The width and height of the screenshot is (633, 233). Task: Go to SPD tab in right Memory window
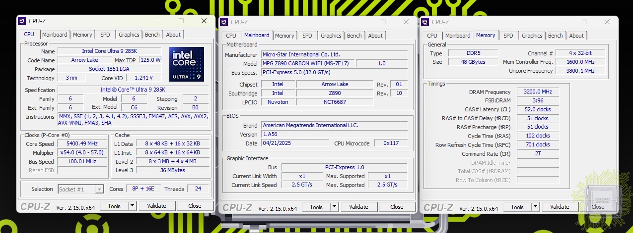pos(508,36)
